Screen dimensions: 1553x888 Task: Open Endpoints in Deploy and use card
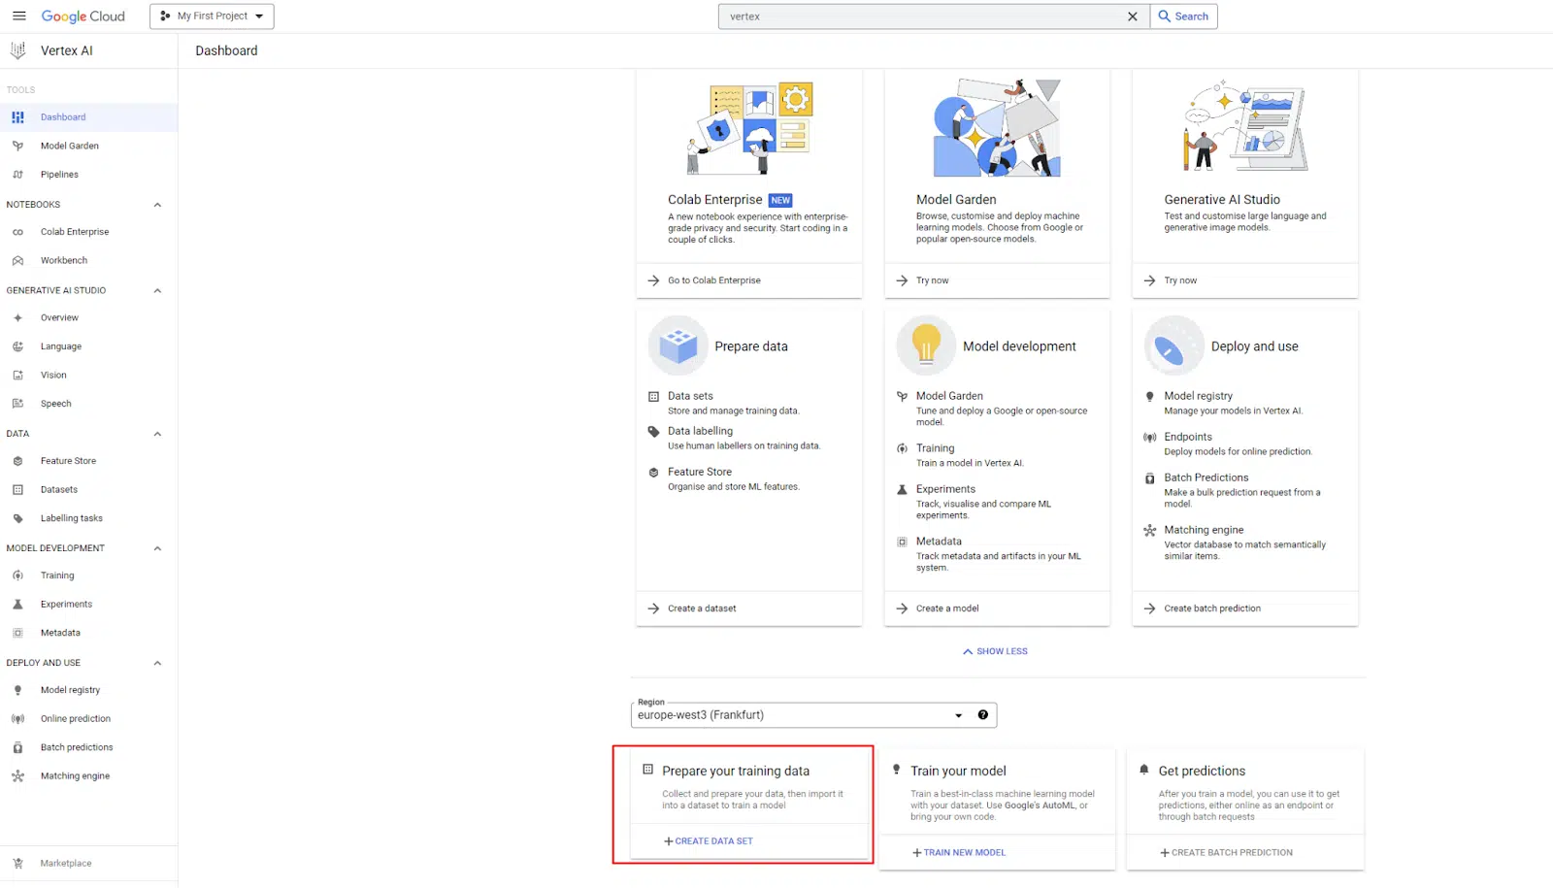(1188, 437)
